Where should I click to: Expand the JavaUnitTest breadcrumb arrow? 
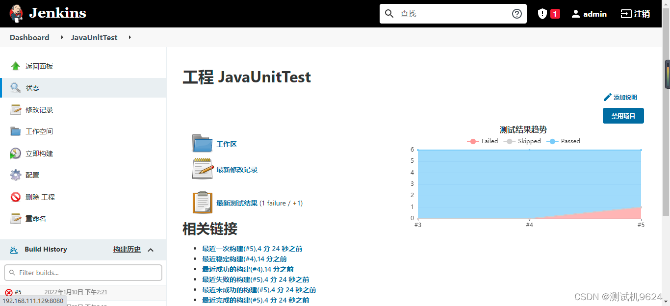(130, 37)
